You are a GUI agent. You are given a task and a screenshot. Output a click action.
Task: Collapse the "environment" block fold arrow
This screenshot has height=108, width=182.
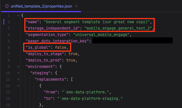[x=18, y=67]
